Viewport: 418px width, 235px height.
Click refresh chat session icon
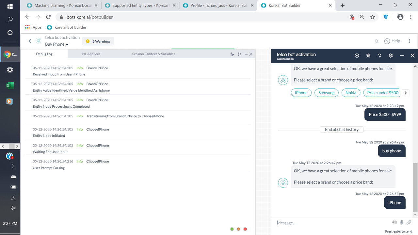(379, 56)
